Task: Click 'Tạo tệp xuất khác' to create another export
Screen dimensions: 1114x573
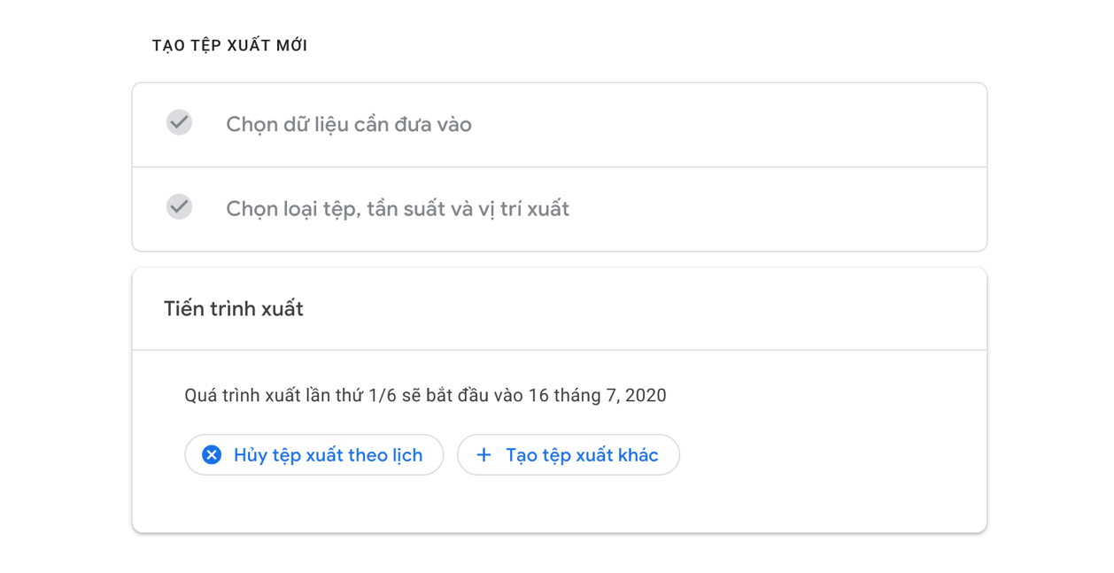Action: (x=569, y=454)
